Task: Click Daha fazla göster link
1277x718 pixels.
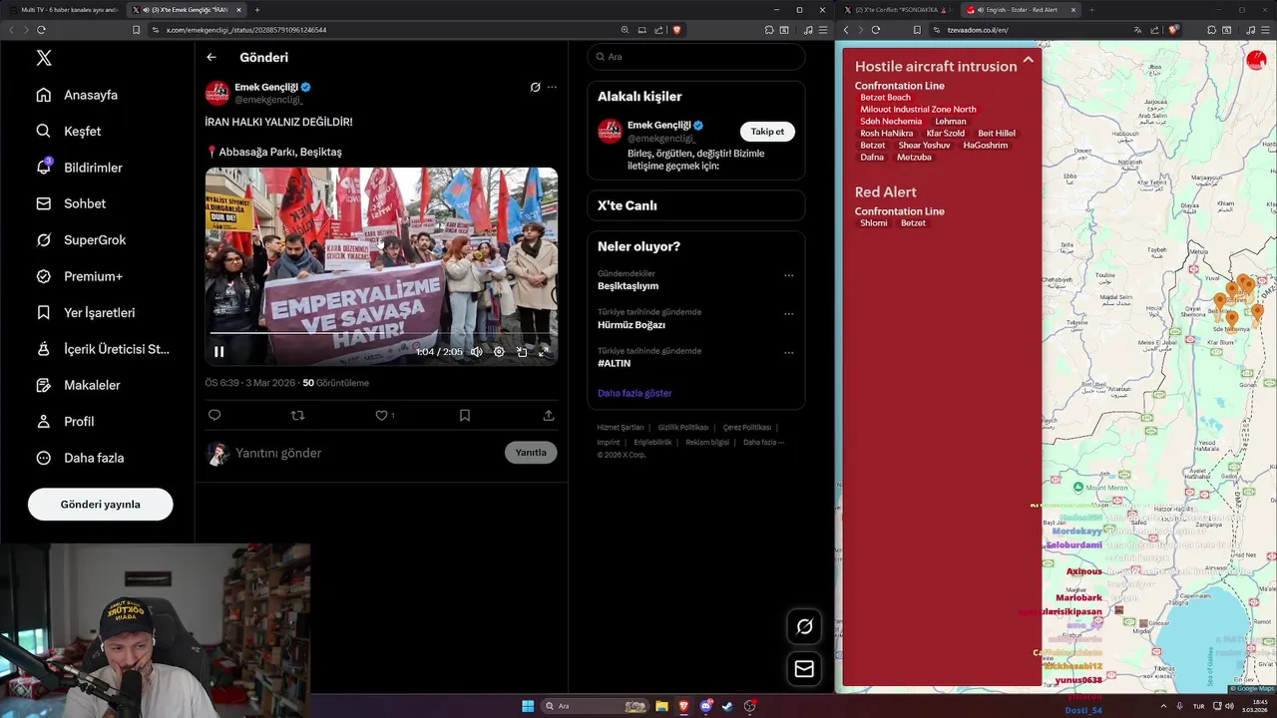Action: click(635, 393)
